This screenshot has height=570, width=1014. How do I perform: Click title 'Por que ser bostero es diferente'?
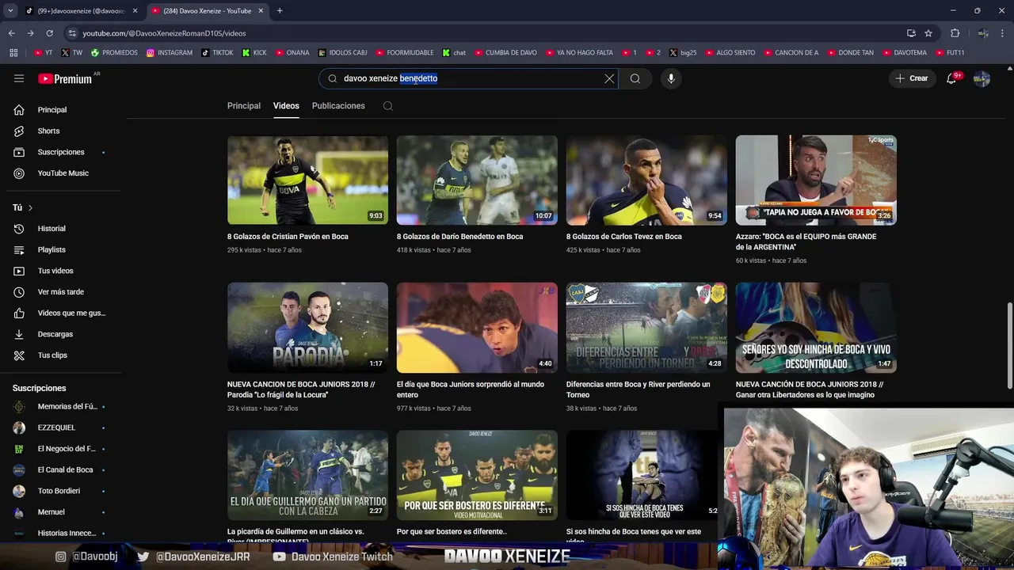pos(452,531)
